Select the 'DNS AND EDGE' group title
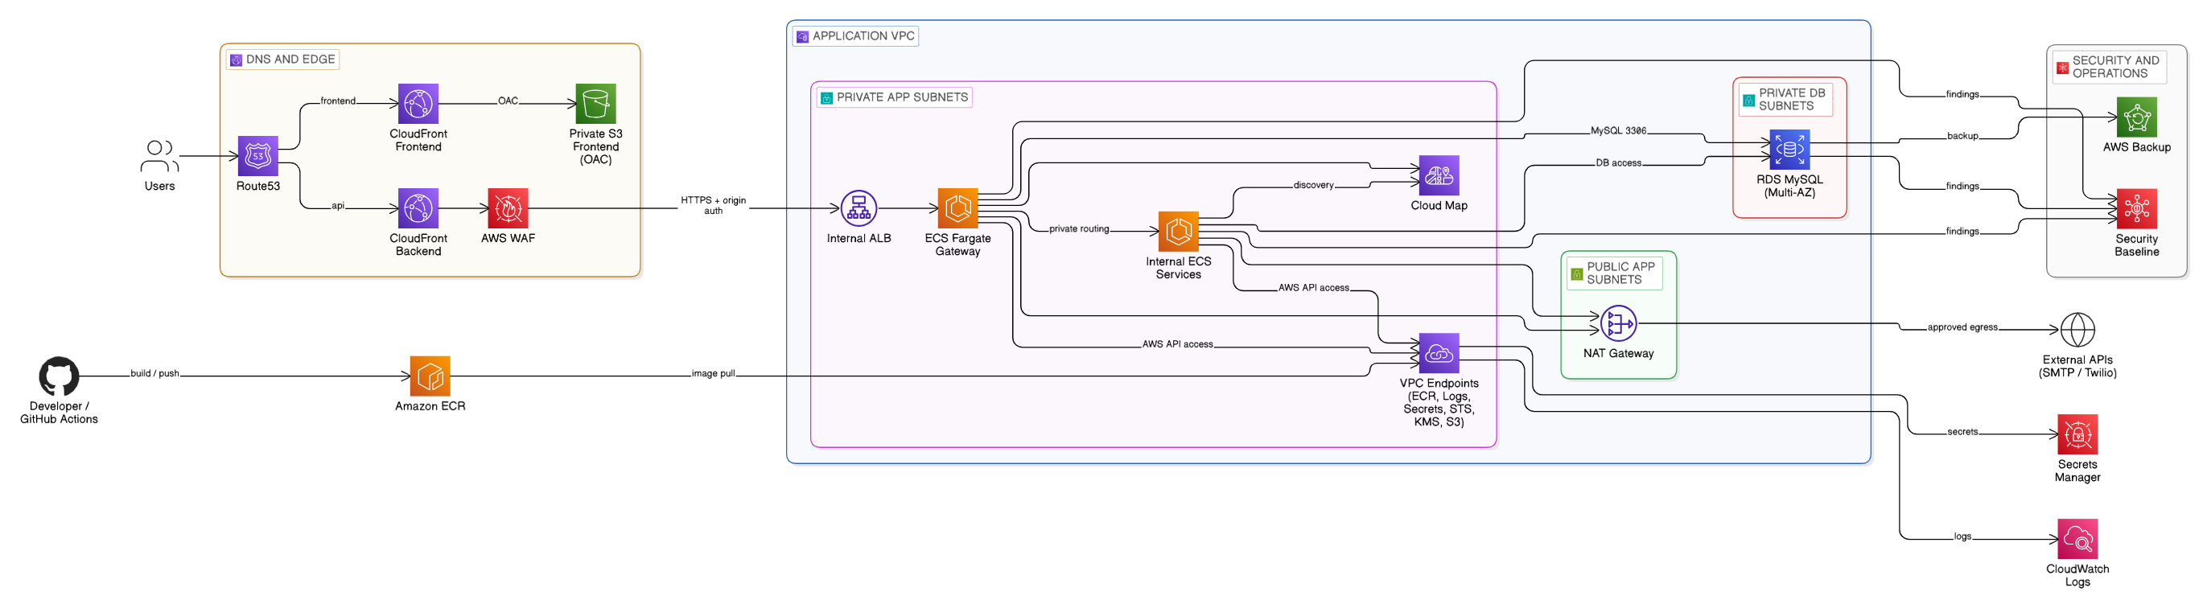The height and width of the screenshot is (604, 2207). tap(290, 60)
